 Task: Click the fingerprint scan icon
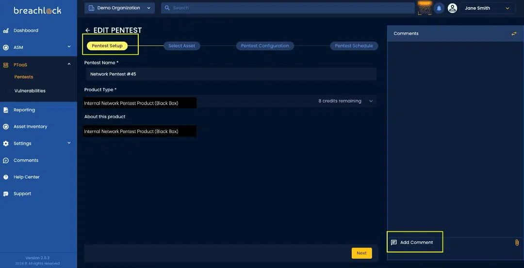pyautogui.click(x=425, y=9)
